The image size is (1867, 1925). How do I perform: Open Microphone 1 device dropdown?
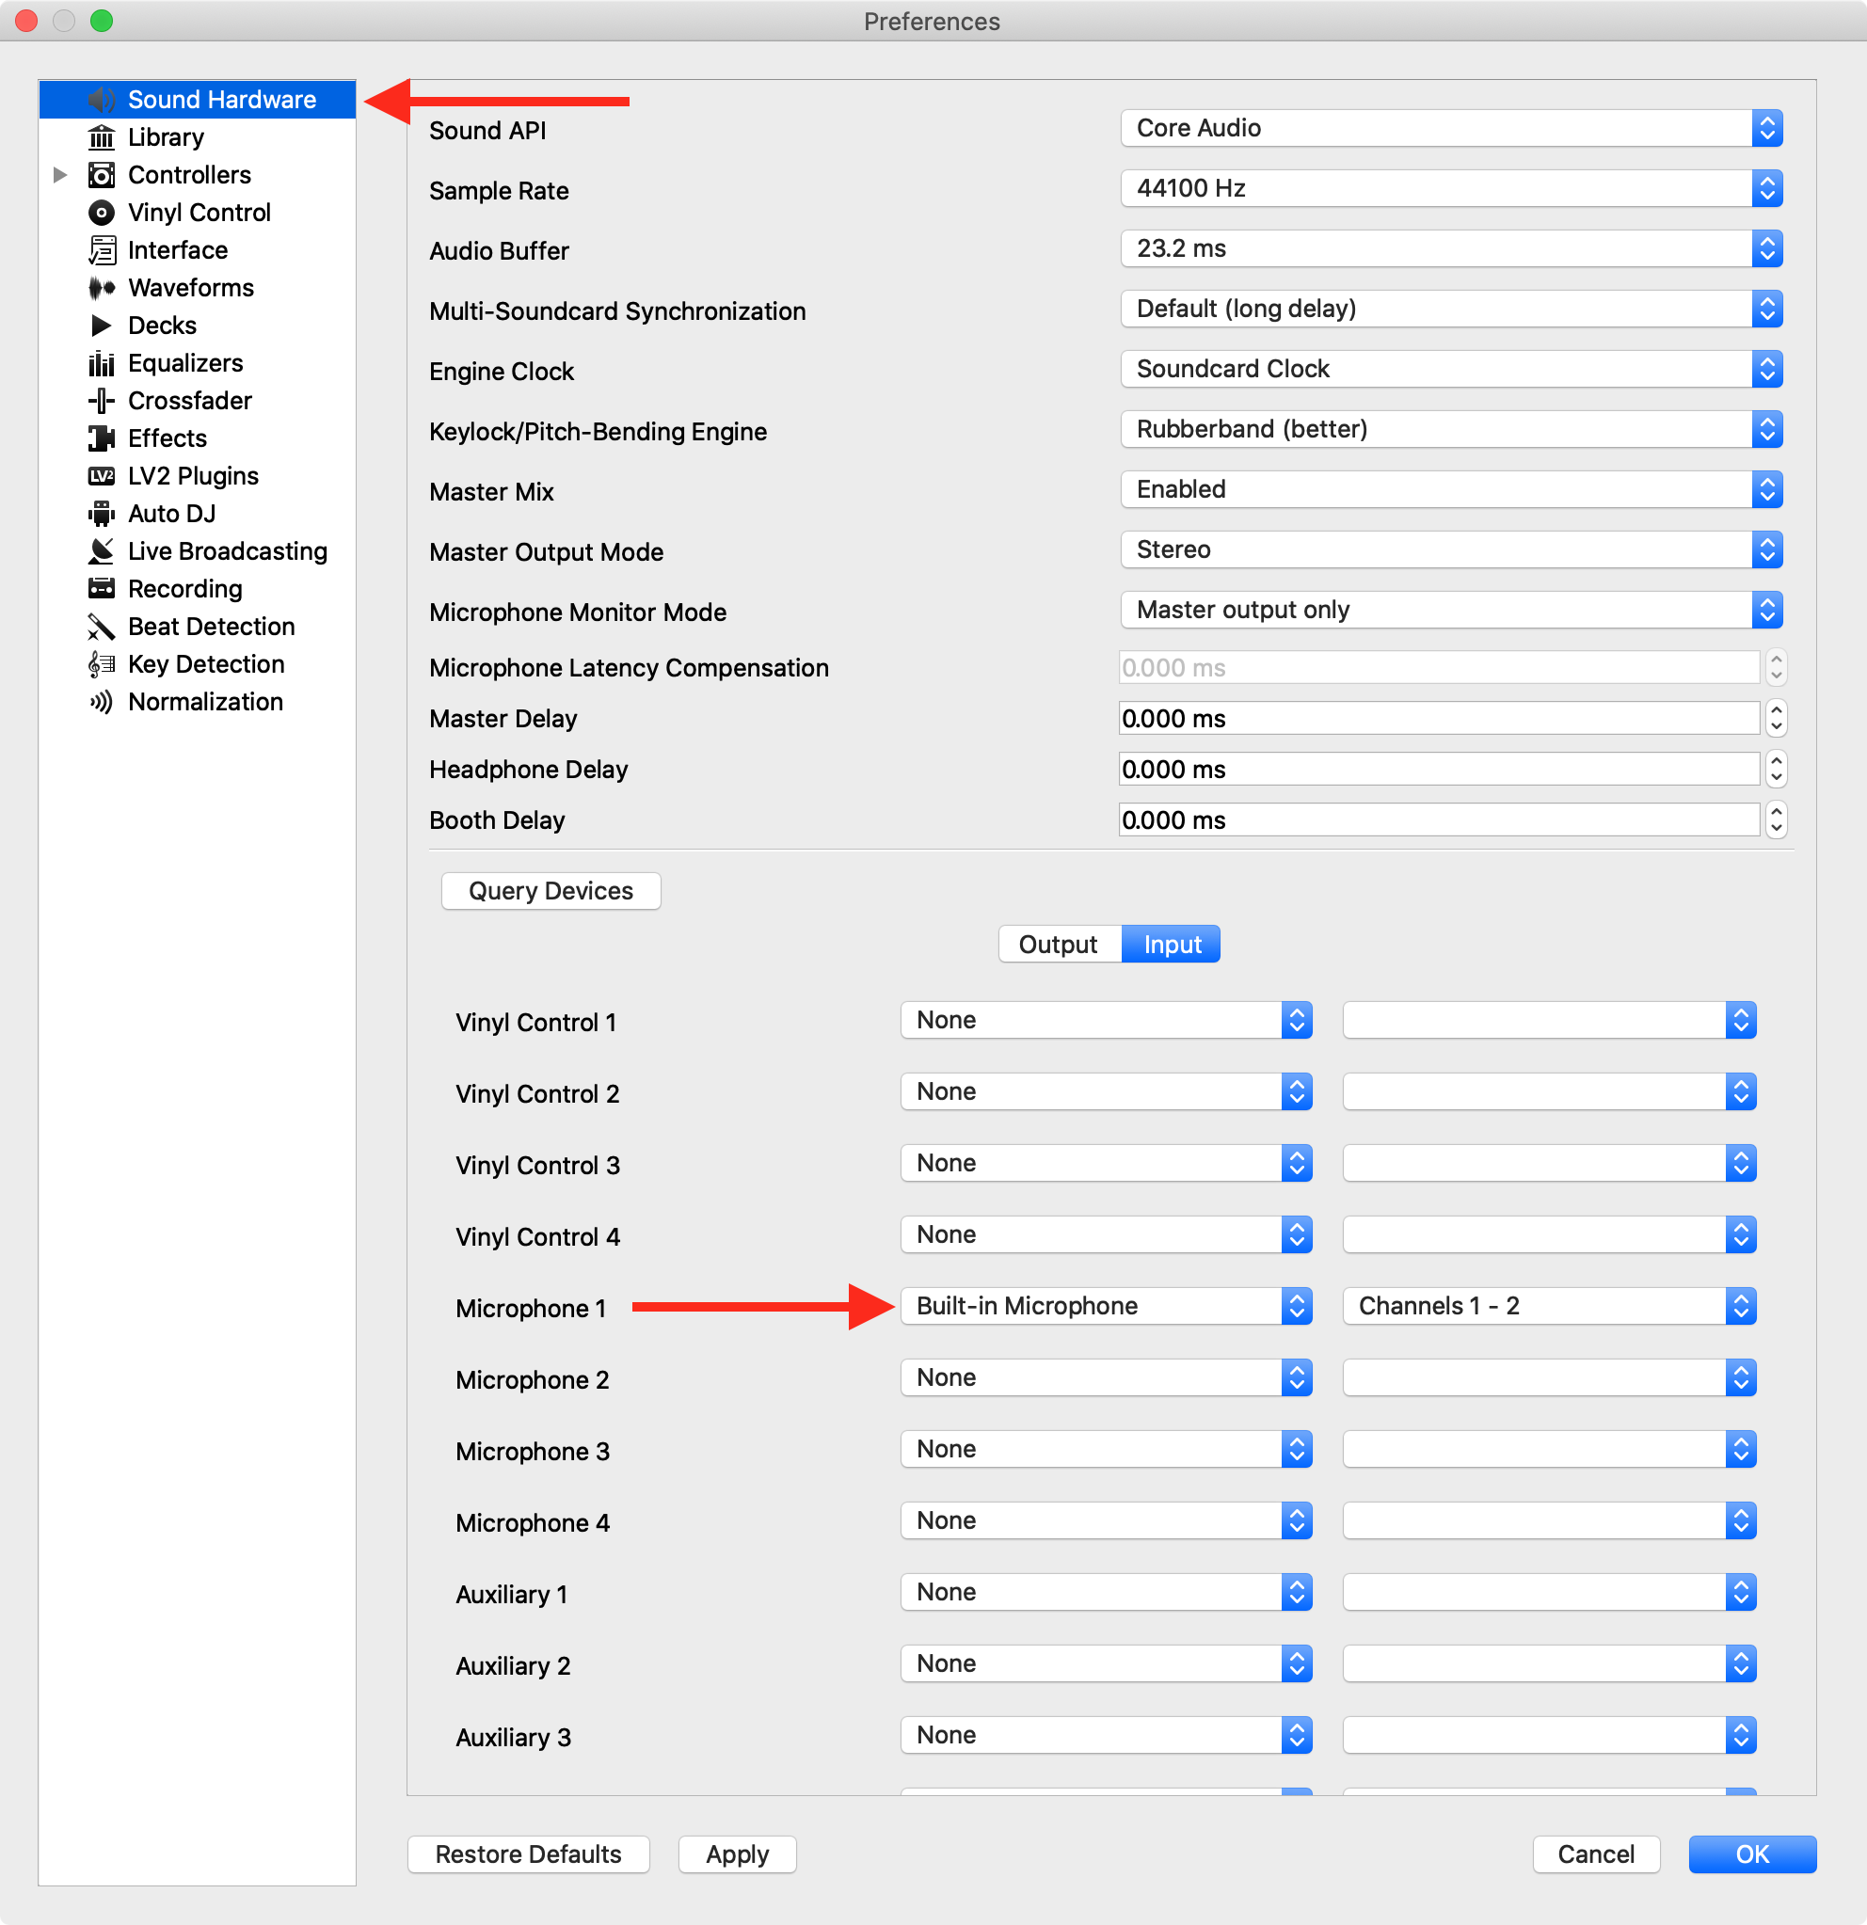[x=1106, y=1305]
